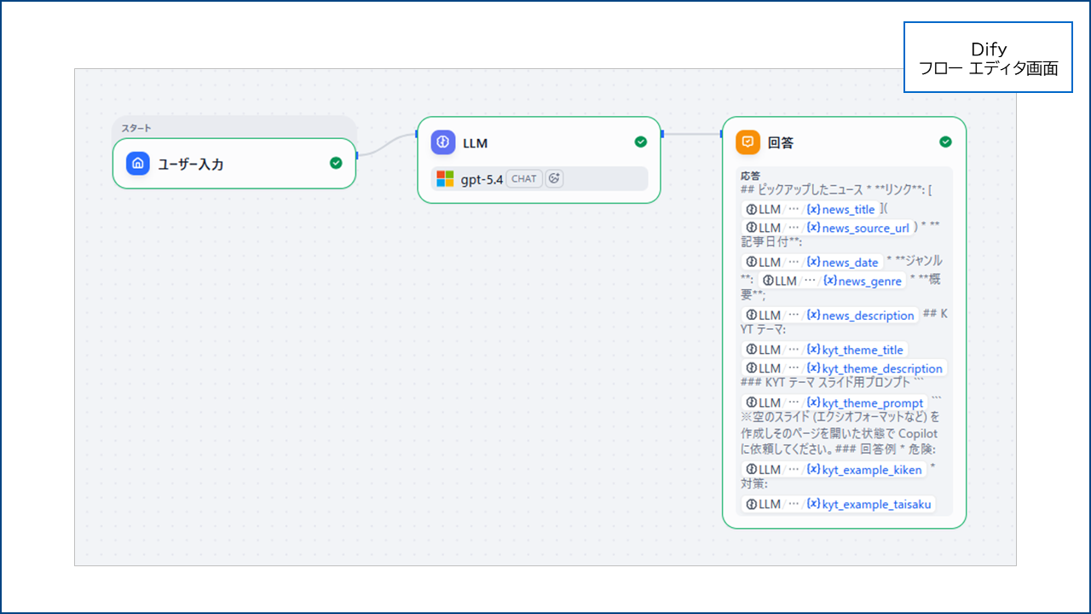Click the green check on 回答 node
Screen dimensions: 1091x614
click(945, 142)
